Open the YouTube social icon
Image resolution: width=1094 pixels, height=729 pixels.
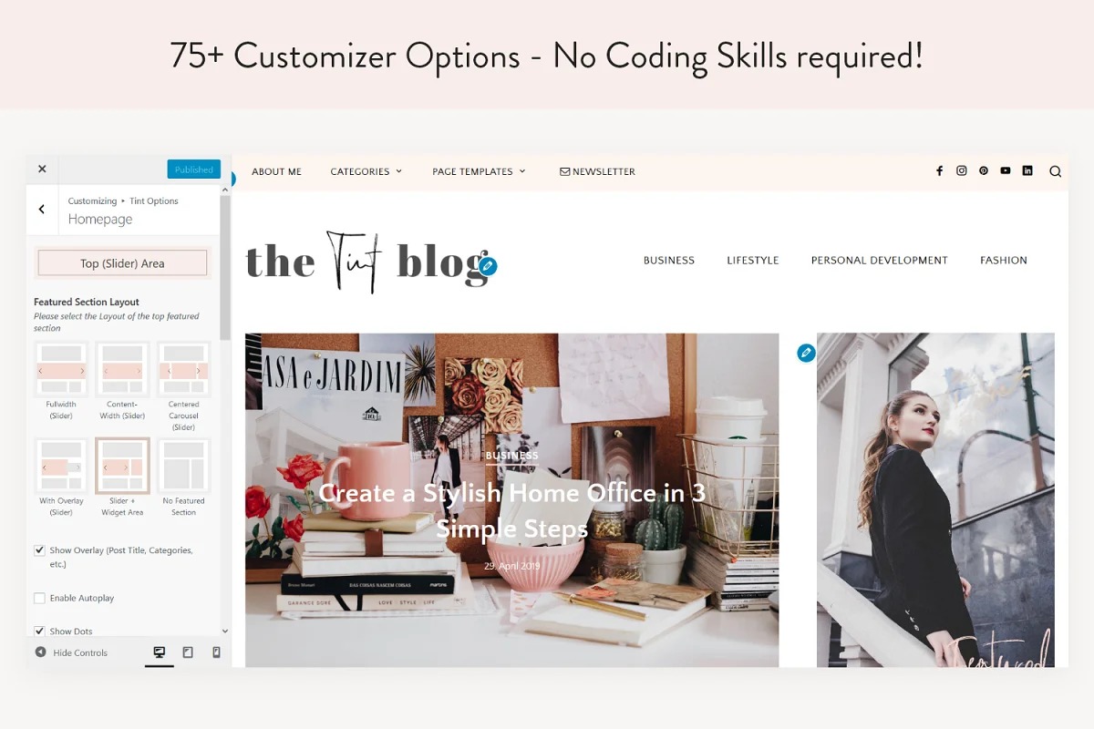tap(1006, 170)
